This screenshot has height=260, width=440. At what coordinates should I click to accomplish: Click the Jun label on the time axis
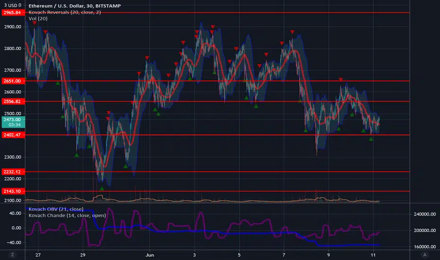(150, 255)
